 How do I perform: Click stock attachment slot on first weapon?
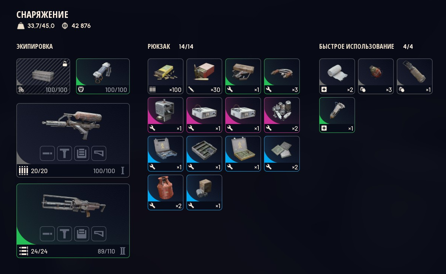99,153
